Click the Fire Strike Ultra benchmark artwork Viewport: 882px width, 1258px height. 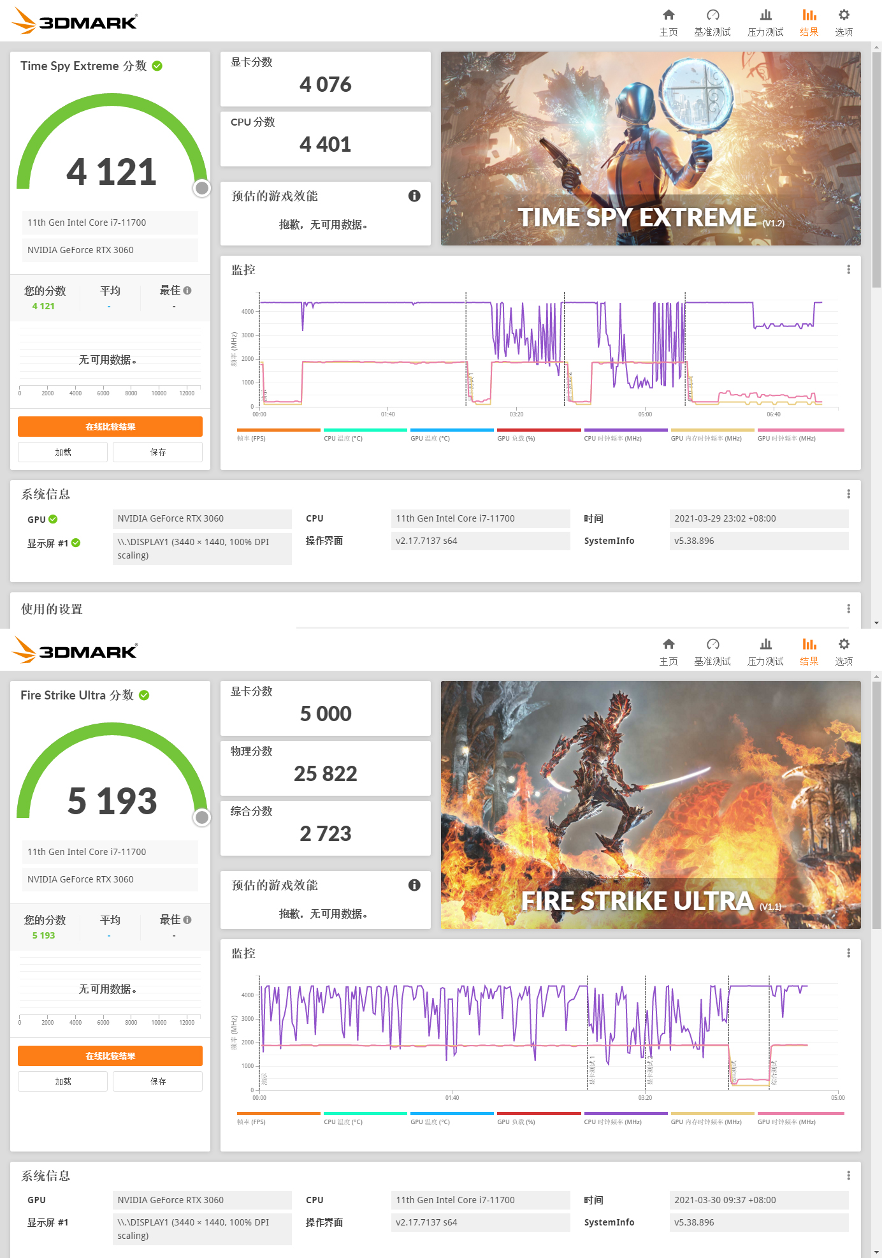click(x=651, y=805)
